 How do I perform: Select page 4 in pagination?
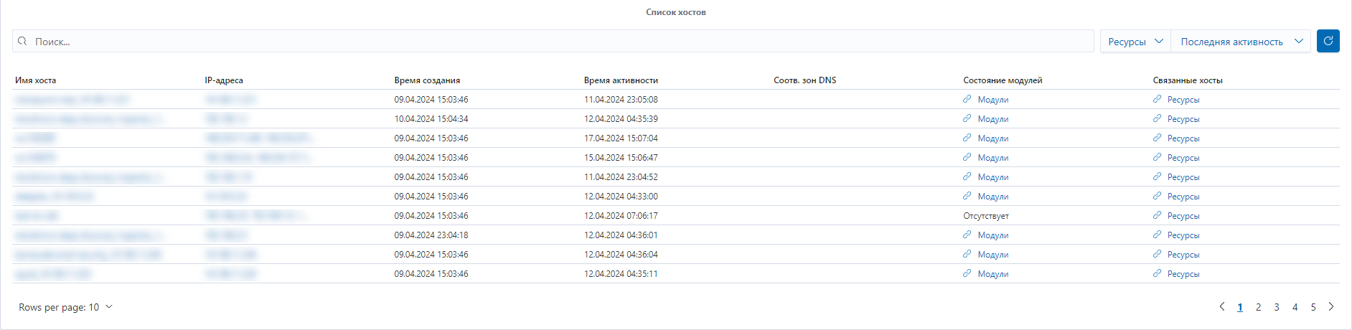1295,307
